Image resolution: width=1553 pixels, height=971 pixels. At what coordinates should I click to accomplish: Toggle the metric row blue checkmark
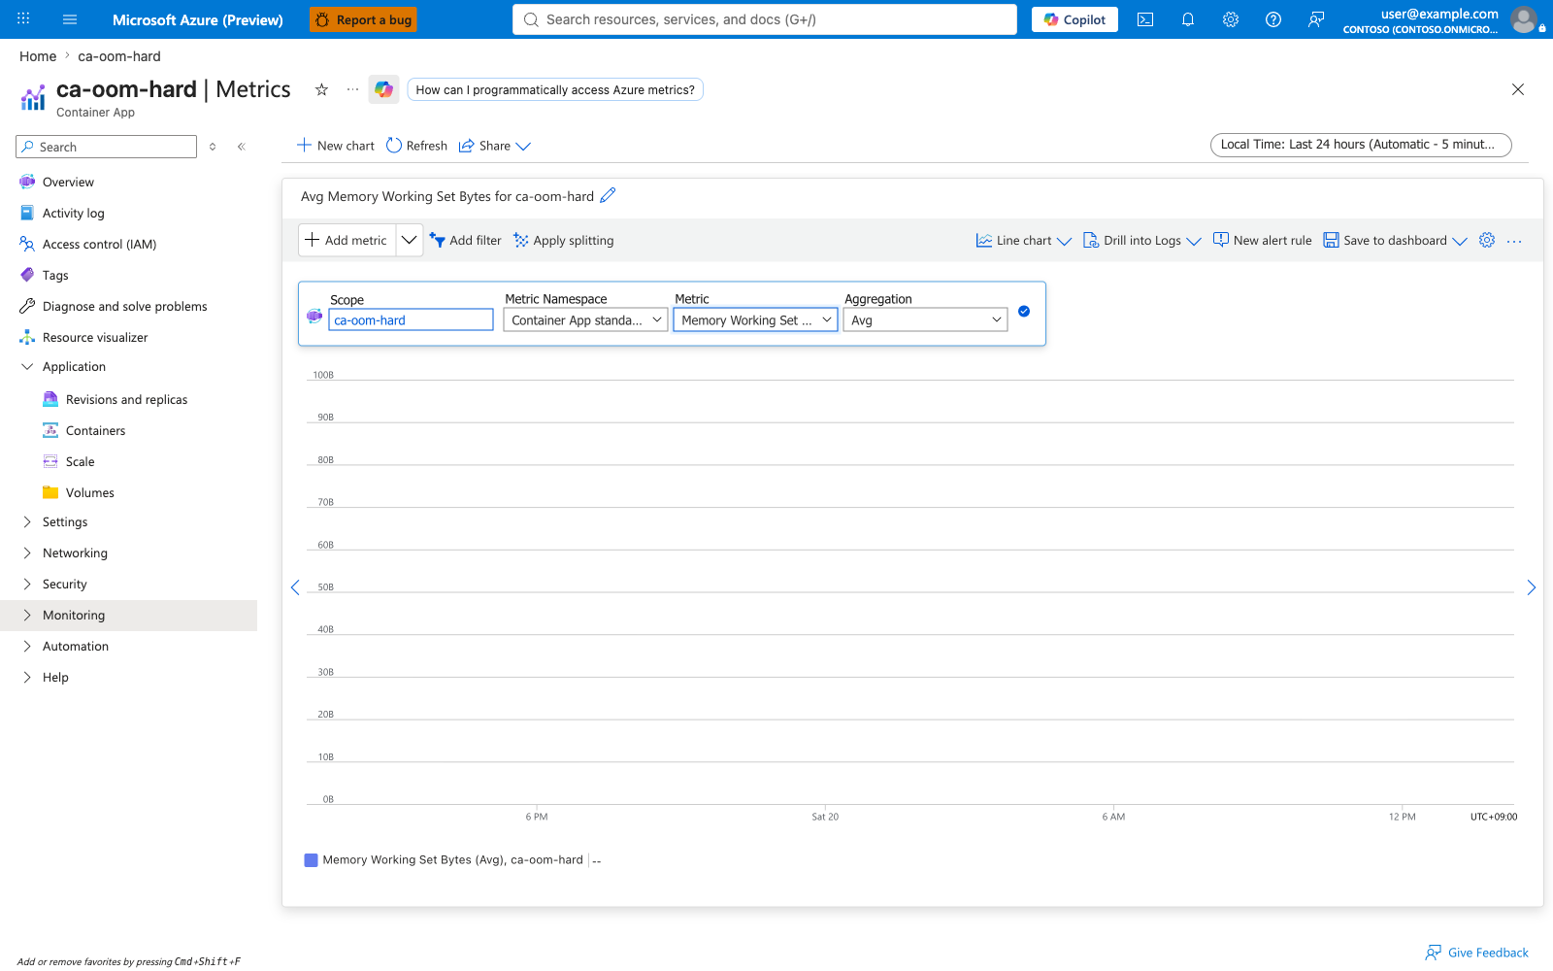coord(1024,312)
